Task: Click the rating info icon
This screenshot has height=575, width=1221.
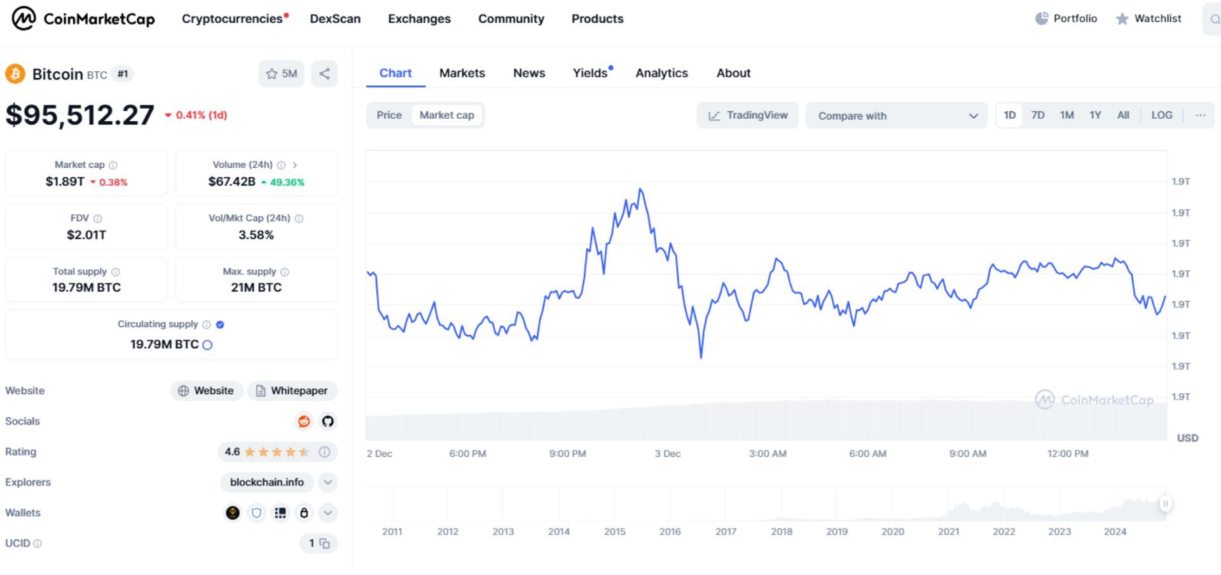Action: (324, 452)
